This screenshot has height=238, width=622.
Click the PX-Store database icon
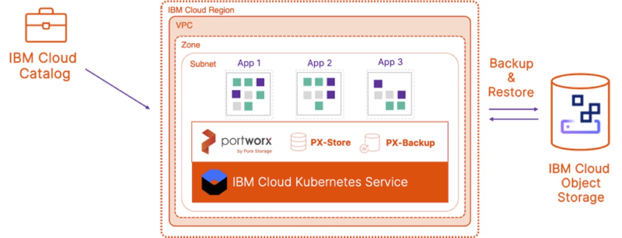pyautogui.click(x=298, y=142)
